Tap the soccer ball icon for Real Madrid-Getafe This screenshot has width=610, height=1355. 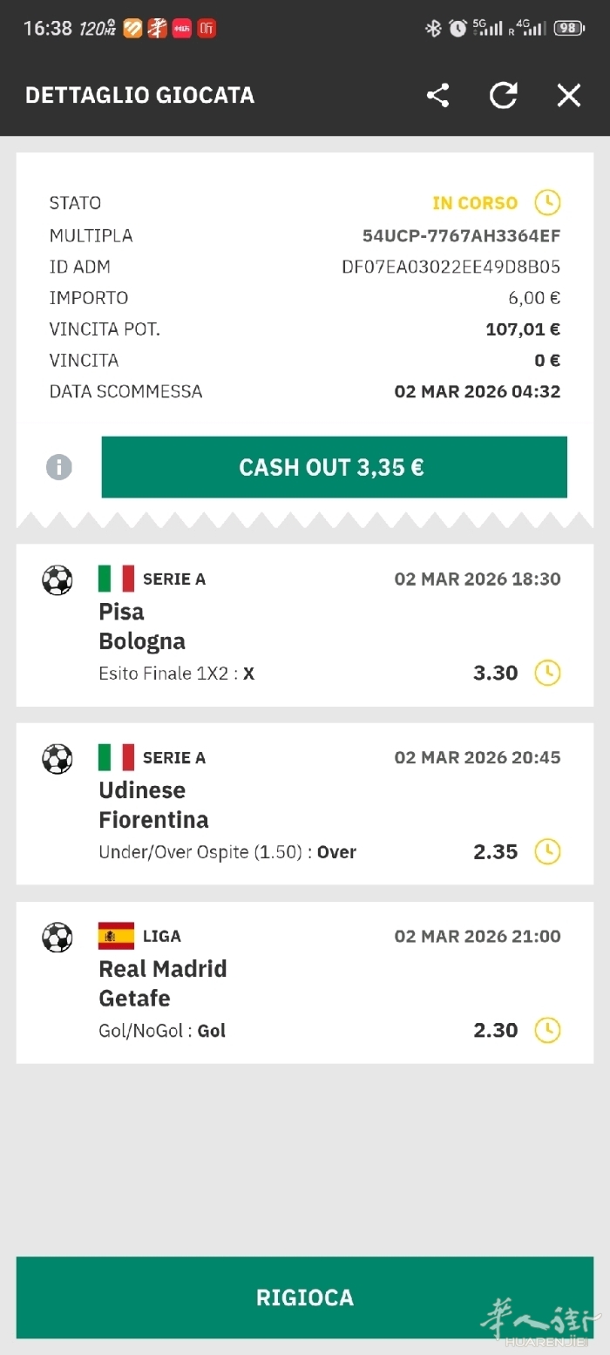58,938
